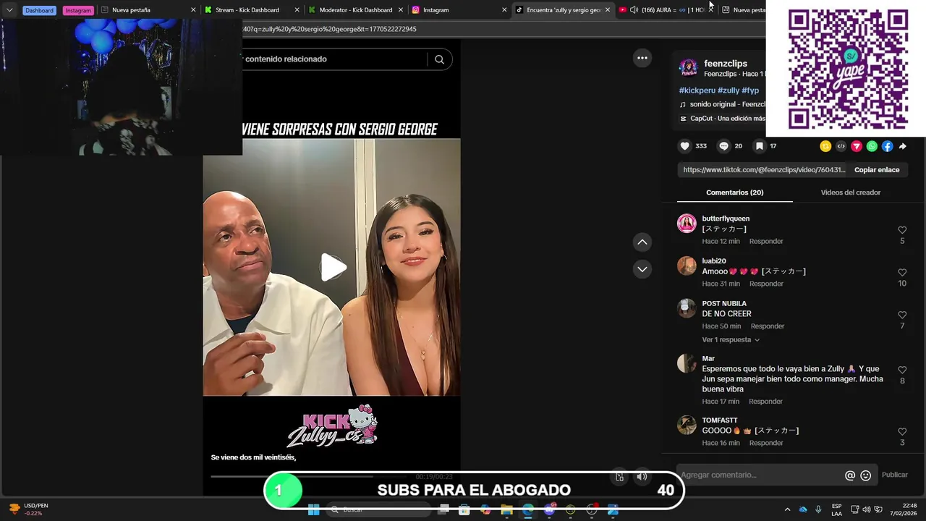
Task: Repost the video using the yellow repost icon
Action: click(x=825, y=146)
